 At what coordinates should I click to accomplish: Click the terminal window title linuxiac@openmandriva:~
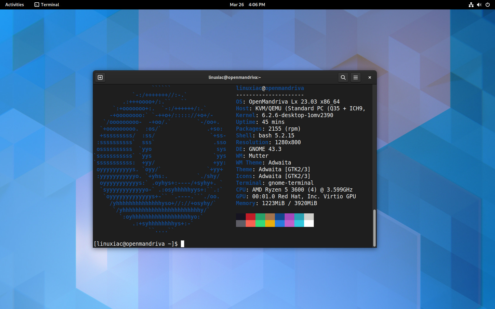(x=235, y=77)
